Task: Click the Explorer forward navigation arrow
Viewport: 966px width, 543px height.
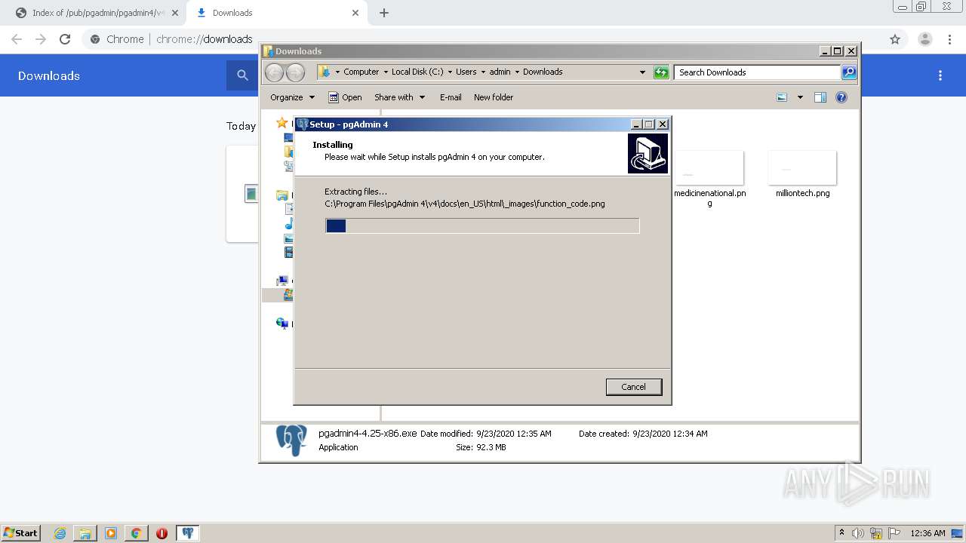Action: 295,72
